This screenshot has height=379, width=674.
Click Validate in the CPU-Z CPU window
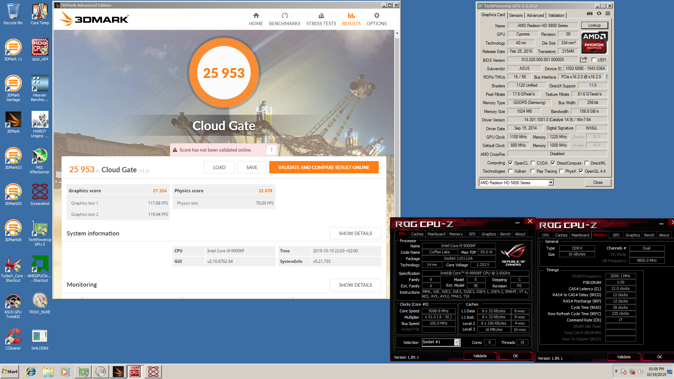click(x=480, y=356)
